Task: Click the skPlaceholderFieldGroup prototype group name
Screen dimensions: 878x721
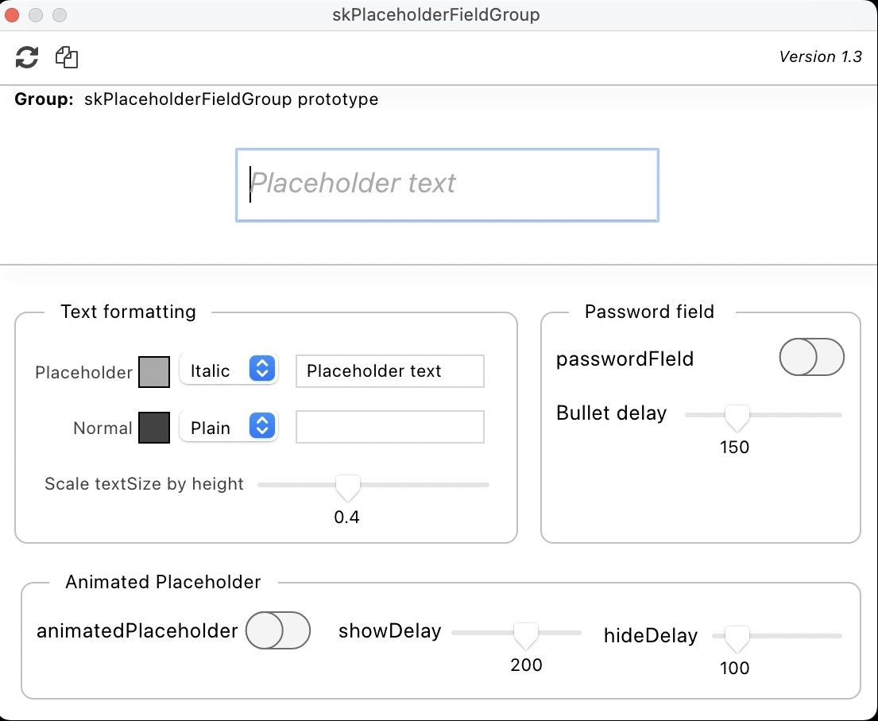Action: 231,100
